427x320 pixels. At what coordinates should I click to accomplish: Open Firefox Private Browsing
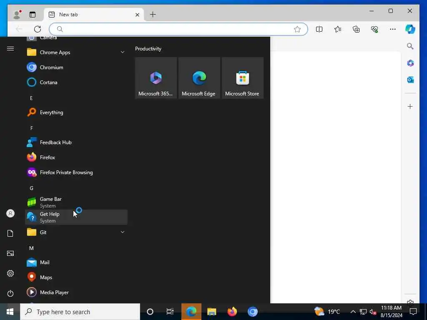(76, 172)
